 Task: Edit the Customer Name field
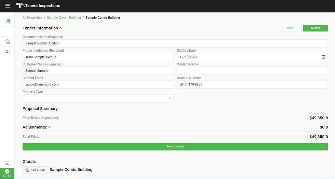98,71
